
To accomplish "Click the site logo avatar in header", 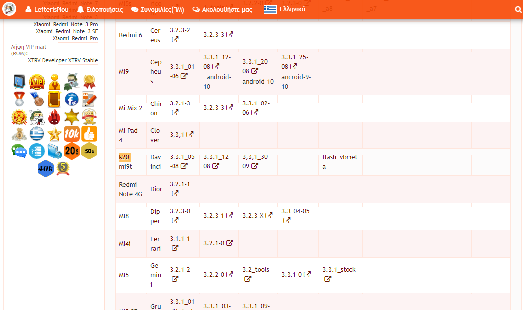I will [10, 9].
